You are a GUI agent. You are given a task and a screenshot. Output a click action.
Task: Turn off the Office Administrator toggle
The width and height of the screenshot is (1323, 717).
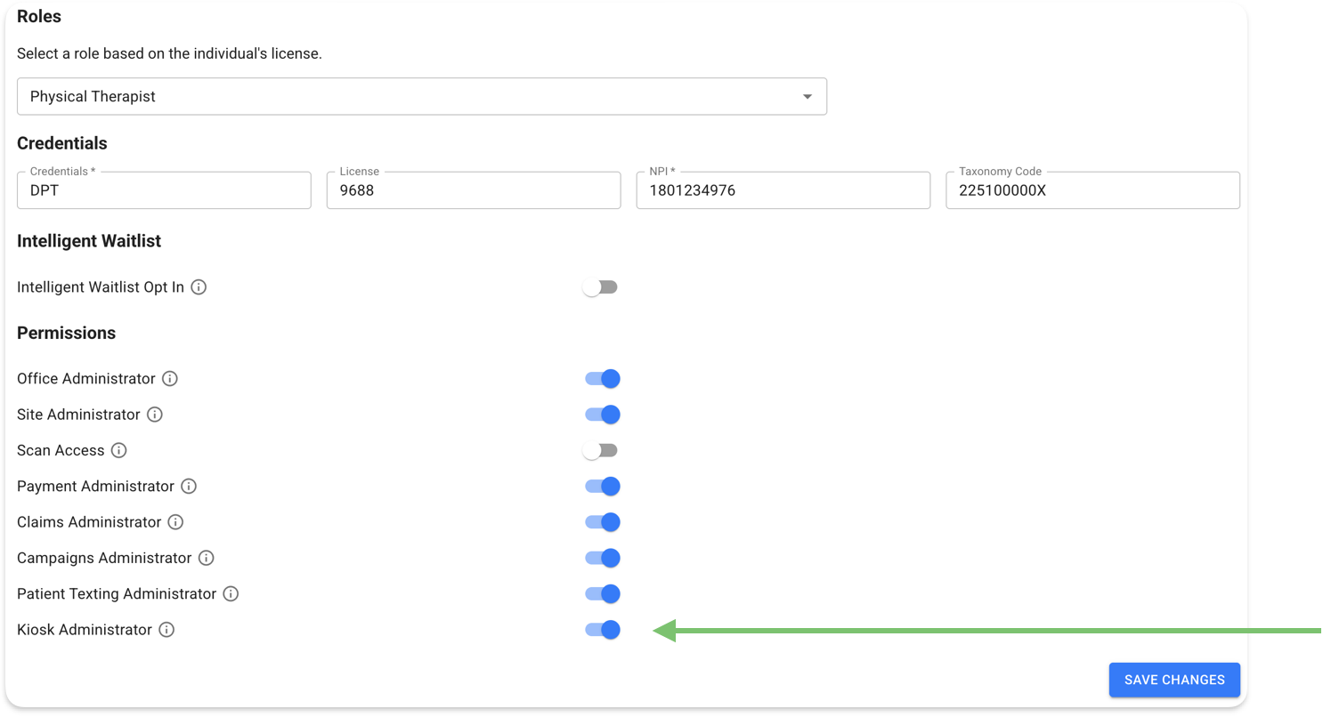602,379
